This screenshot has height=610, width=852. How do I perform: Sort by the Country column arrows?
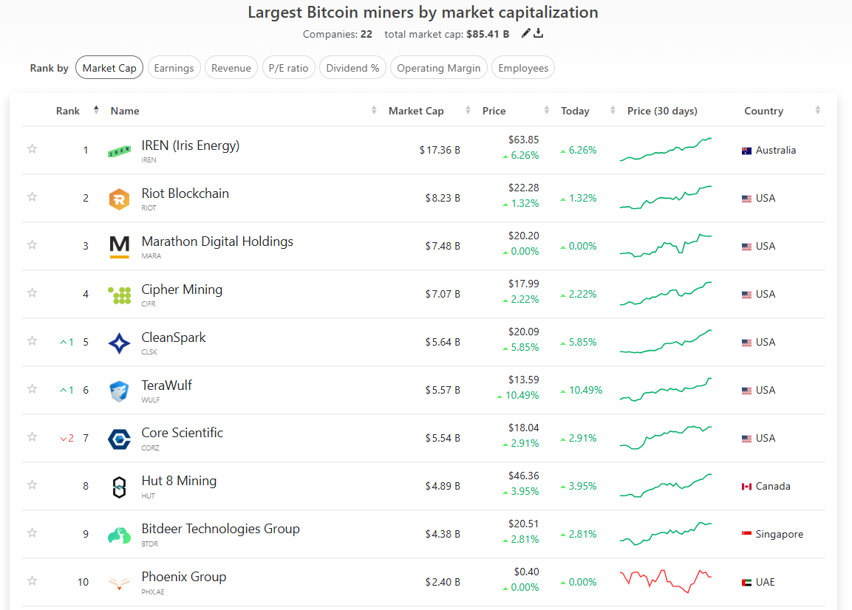[x=817, y=111]
